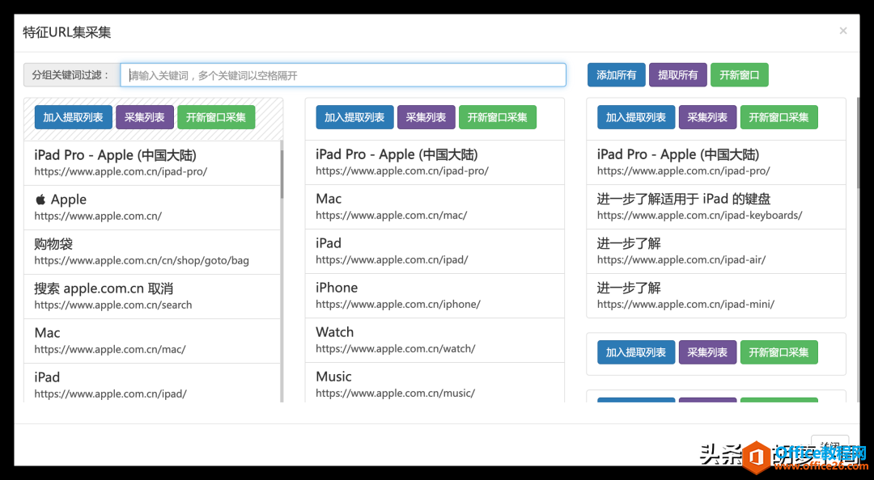The width and height of the screenshot is (874, 480).
Task: Select iPad Pro entry in the middle column
Action: click(435, 162)
